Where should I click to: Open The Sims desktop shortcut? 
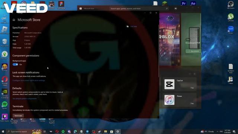[5, 55]
